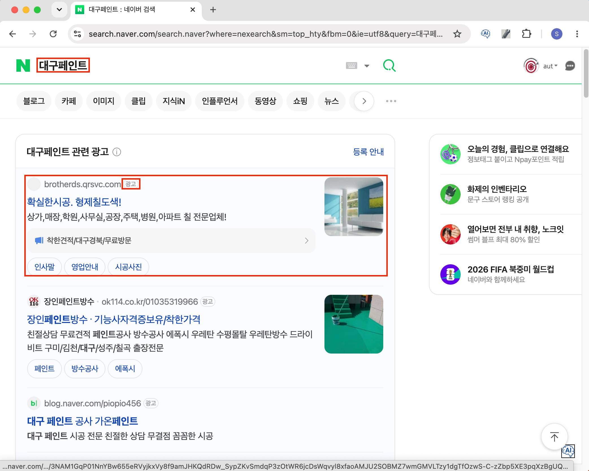Go back with the browser back arrow
This screenshot has height=471, width=589.
point(13,34)
